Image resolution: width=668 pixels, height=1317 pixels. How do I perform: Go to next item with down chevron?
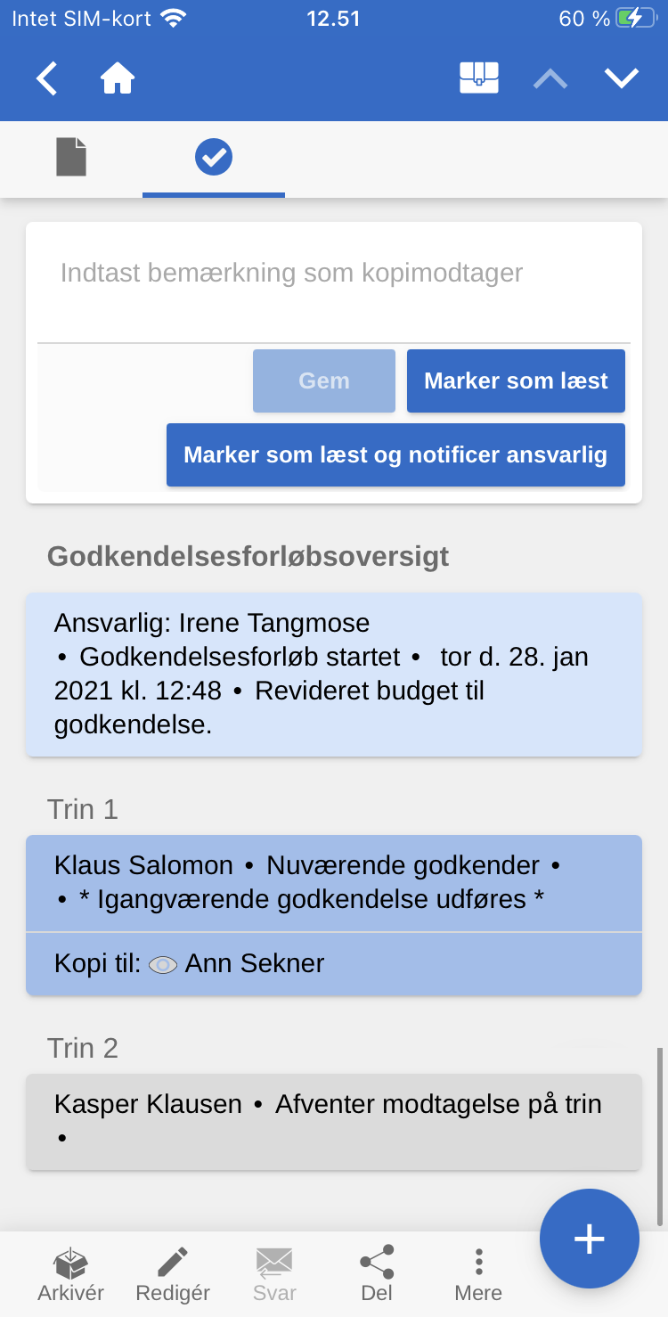(x=622, y=78)
